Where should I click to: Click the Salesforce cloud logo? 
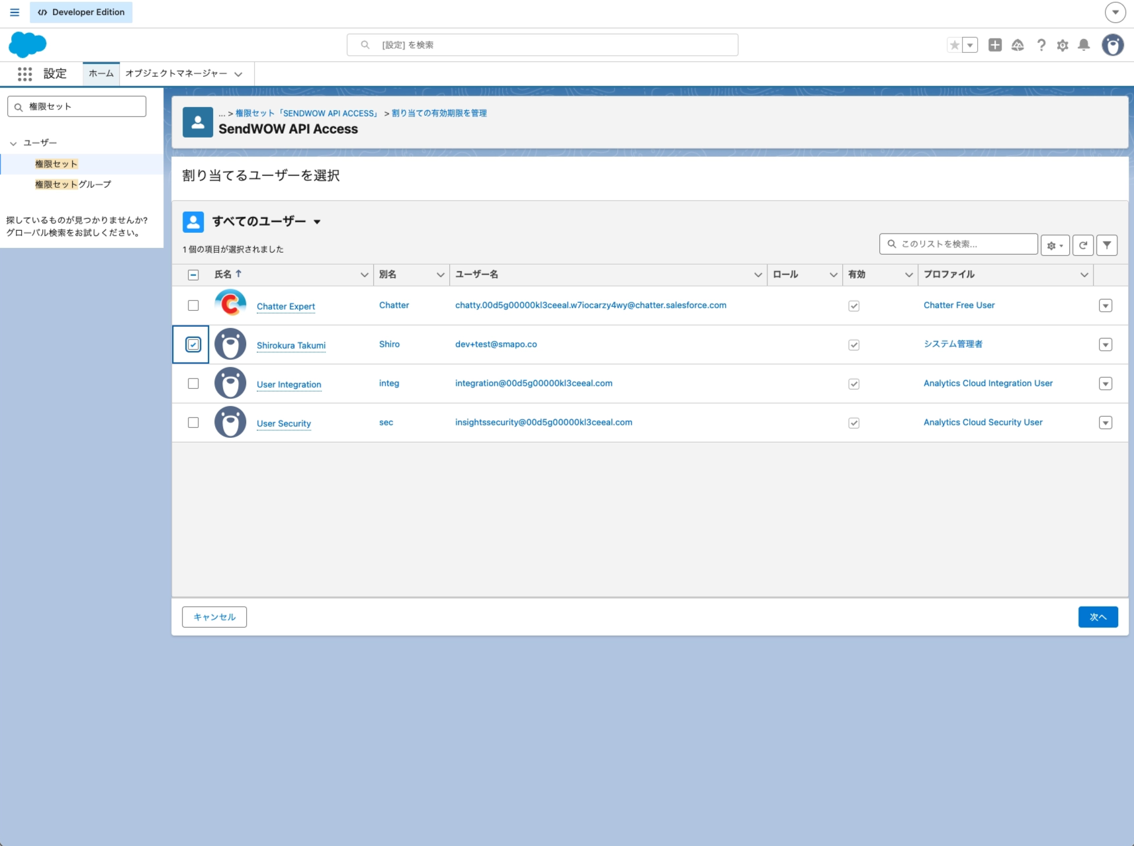click(27, 45)
